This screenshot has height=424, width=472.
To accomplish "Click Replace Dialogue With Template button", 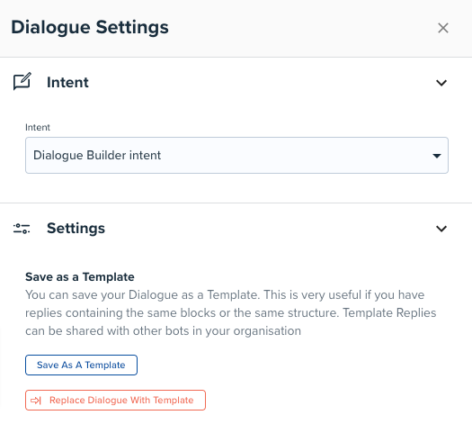I will (115, 401).
